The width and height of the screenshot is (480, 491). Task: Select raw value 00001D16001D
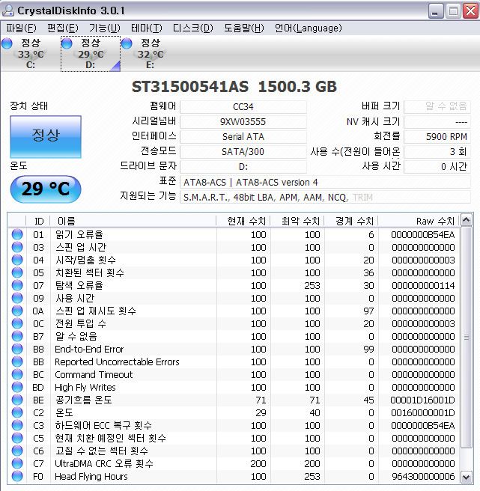[x=422, y=400]
